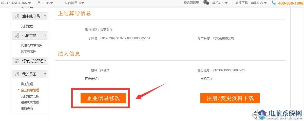304x121 pixels.
Task: Open the 站内消息 dropdown
Action: (74, 3)
